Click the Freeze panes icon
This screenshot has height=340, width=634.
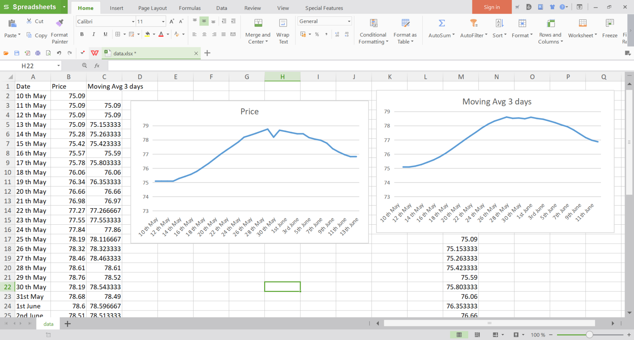609,23
